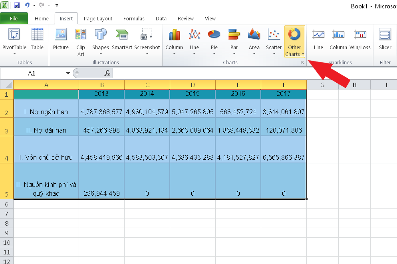Open the File tab

[14, 18]
